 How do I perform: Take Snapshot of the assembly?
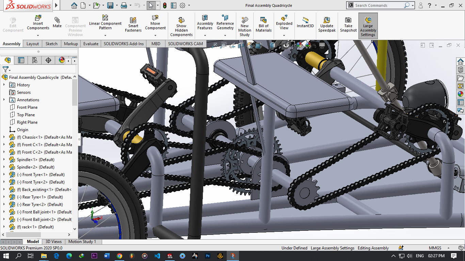(348, 24)
